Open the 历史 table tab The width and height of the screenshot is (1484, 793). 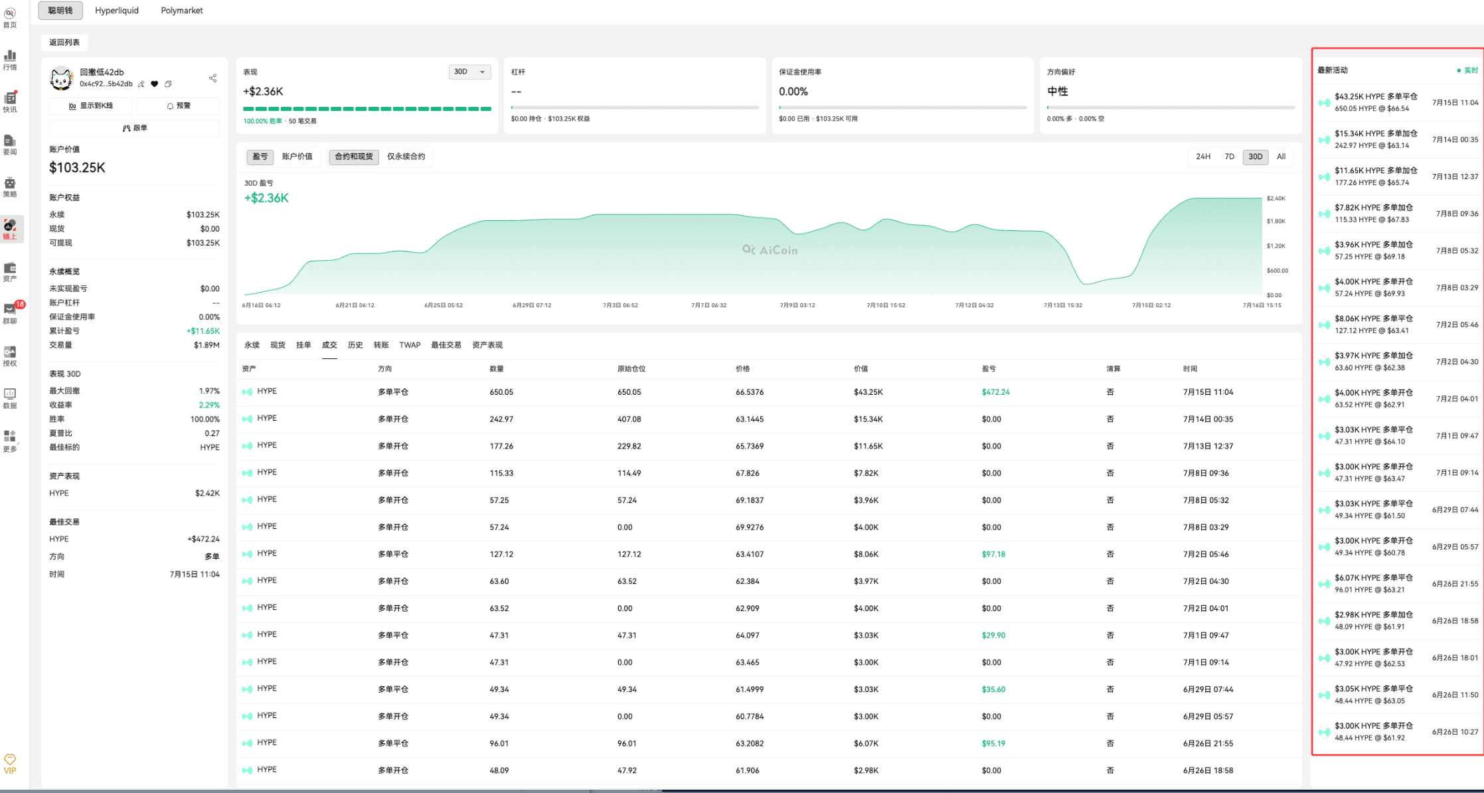point(355,345)
